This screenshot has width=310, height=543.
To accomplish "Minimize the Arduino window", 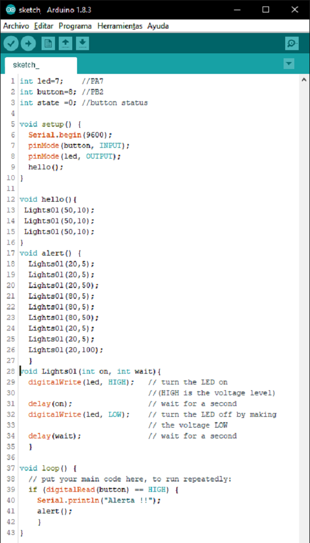I will pyautogui.click(x=237, y=10).
